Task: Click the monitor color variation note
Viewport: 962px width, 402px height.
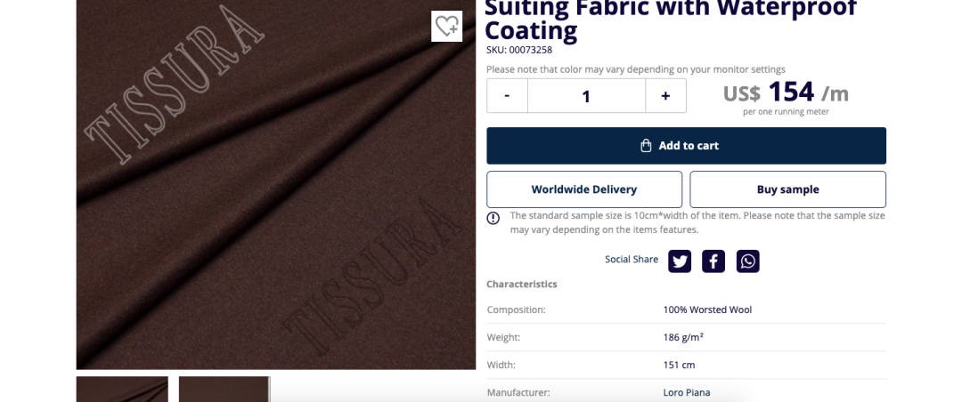Action: click(636, 69)
